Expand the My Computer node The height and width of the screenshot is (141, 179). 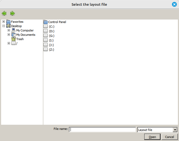coord(9,30)
